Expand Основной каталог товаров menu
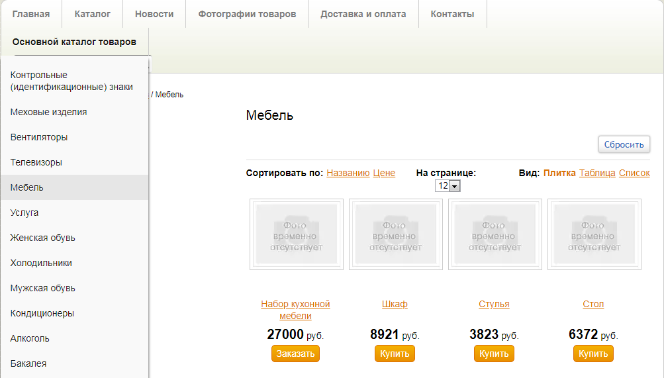Viewport: 664px width, 378px height. pyautogui.click(x=74, y=42)
